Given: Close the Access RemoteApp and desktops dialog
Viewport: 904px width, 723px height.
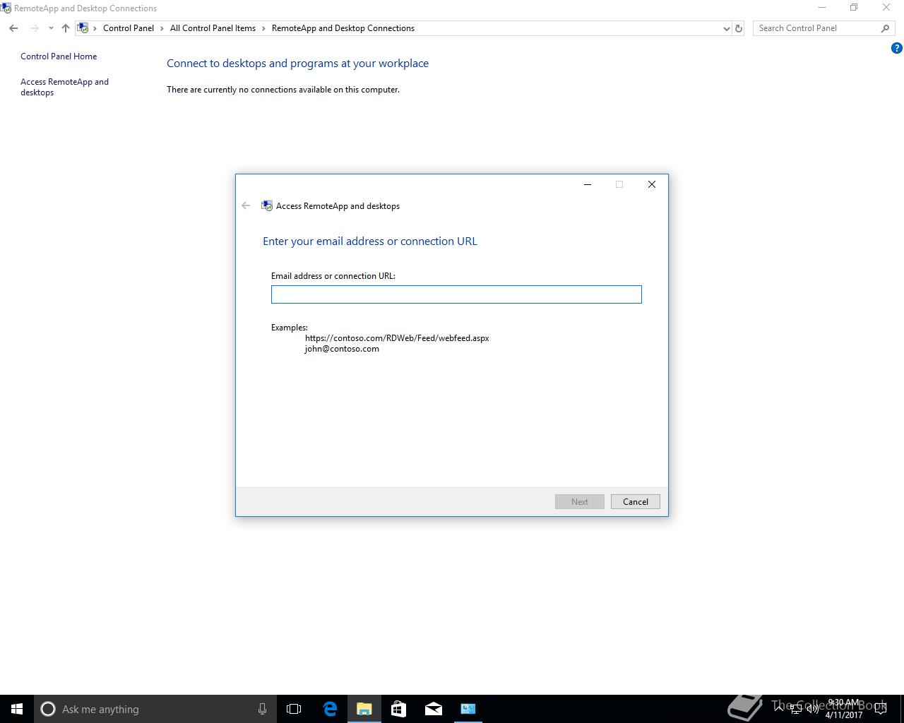Looking at the screenshot, I should pos(652,184).
